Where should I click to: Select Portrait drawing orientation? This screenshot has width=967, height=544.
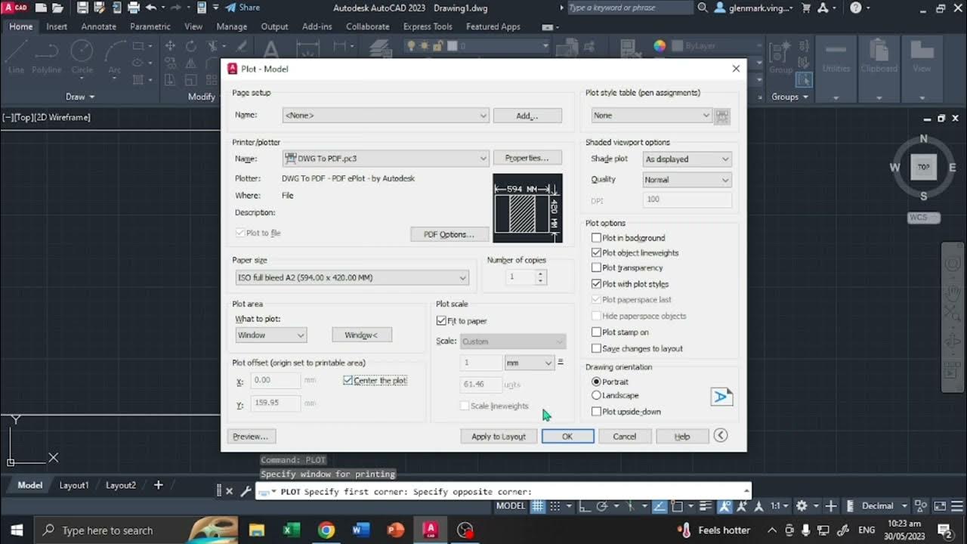596,382
